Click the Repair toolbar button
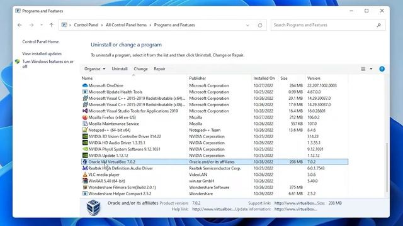The width and height of the screenshot is (403, 226). (159, 69)
